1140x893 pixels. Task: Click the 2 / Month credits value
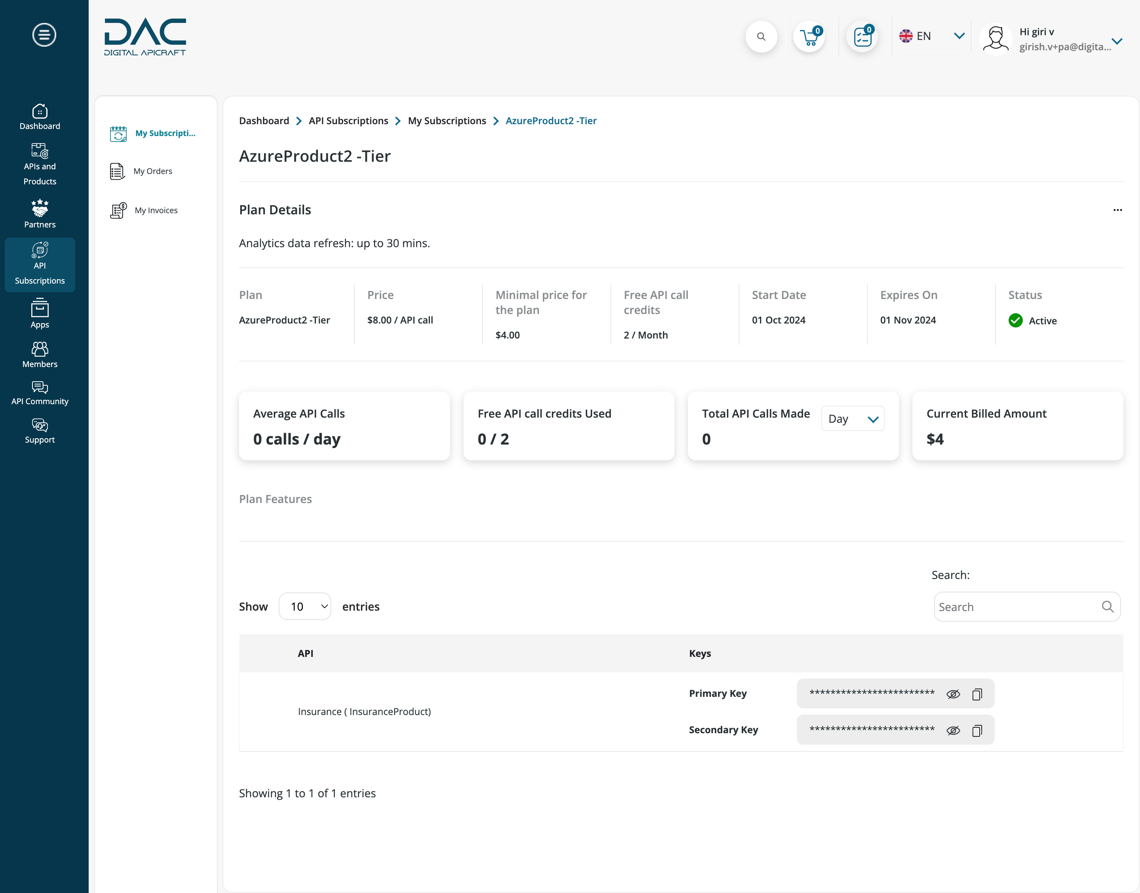[646, 335]
